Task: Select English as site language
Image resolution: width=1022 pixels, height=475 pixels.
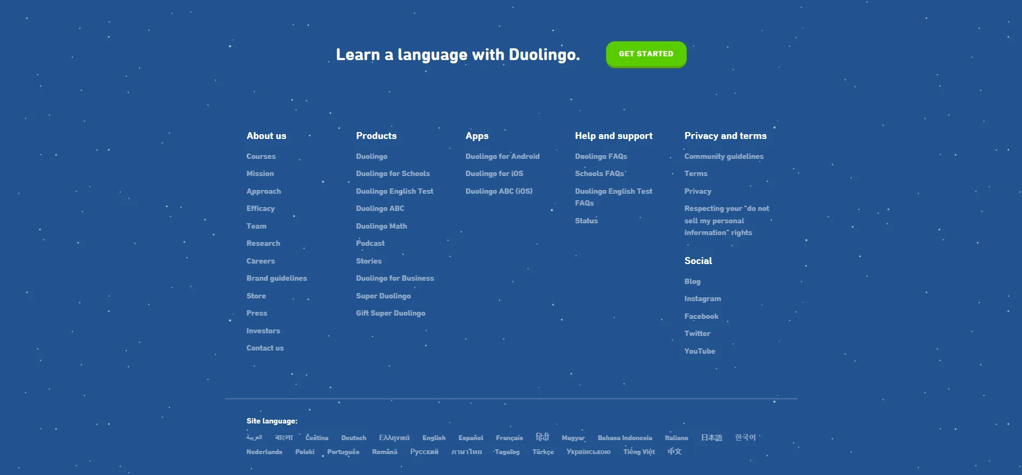Action: pos(434,438)
